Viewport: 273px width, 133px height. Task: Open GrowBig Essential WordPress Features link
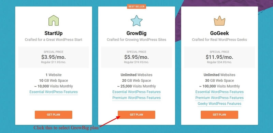coord(136,92)
